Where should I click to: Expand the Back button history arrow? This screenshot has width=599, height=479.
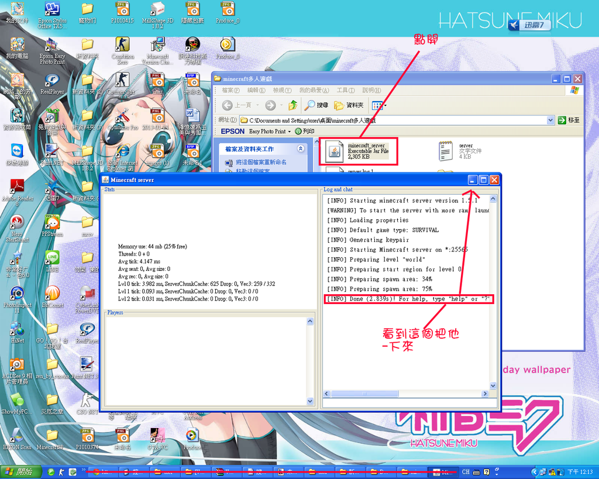tap(258, 105)
